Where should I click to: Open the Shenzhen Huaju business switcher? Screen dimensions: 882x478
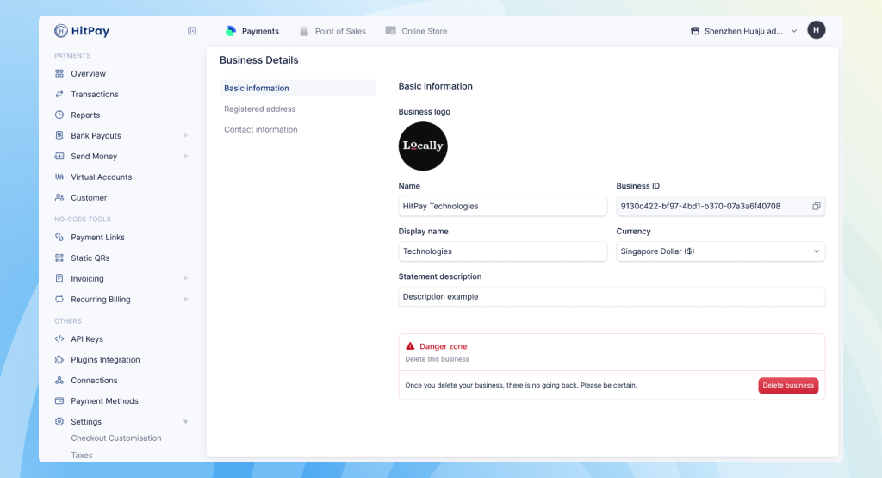coord(743,31)
